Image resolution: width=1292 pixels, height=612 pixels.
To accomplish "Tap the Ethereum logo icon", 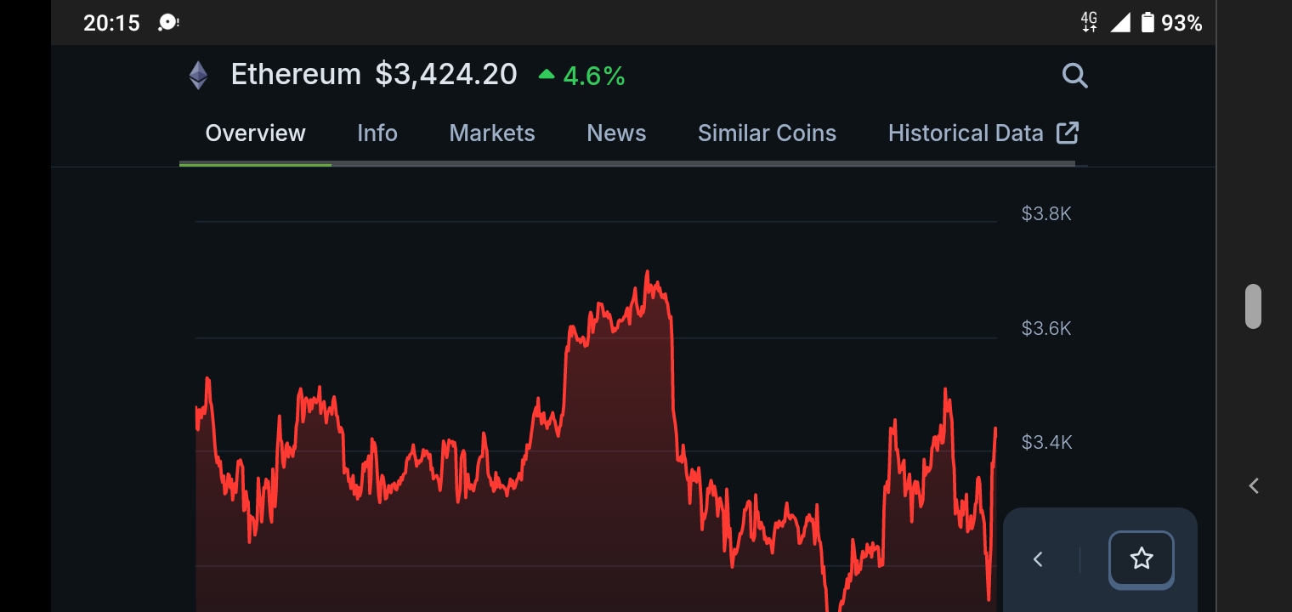I will pyautogui.click(x=198, y=76).
